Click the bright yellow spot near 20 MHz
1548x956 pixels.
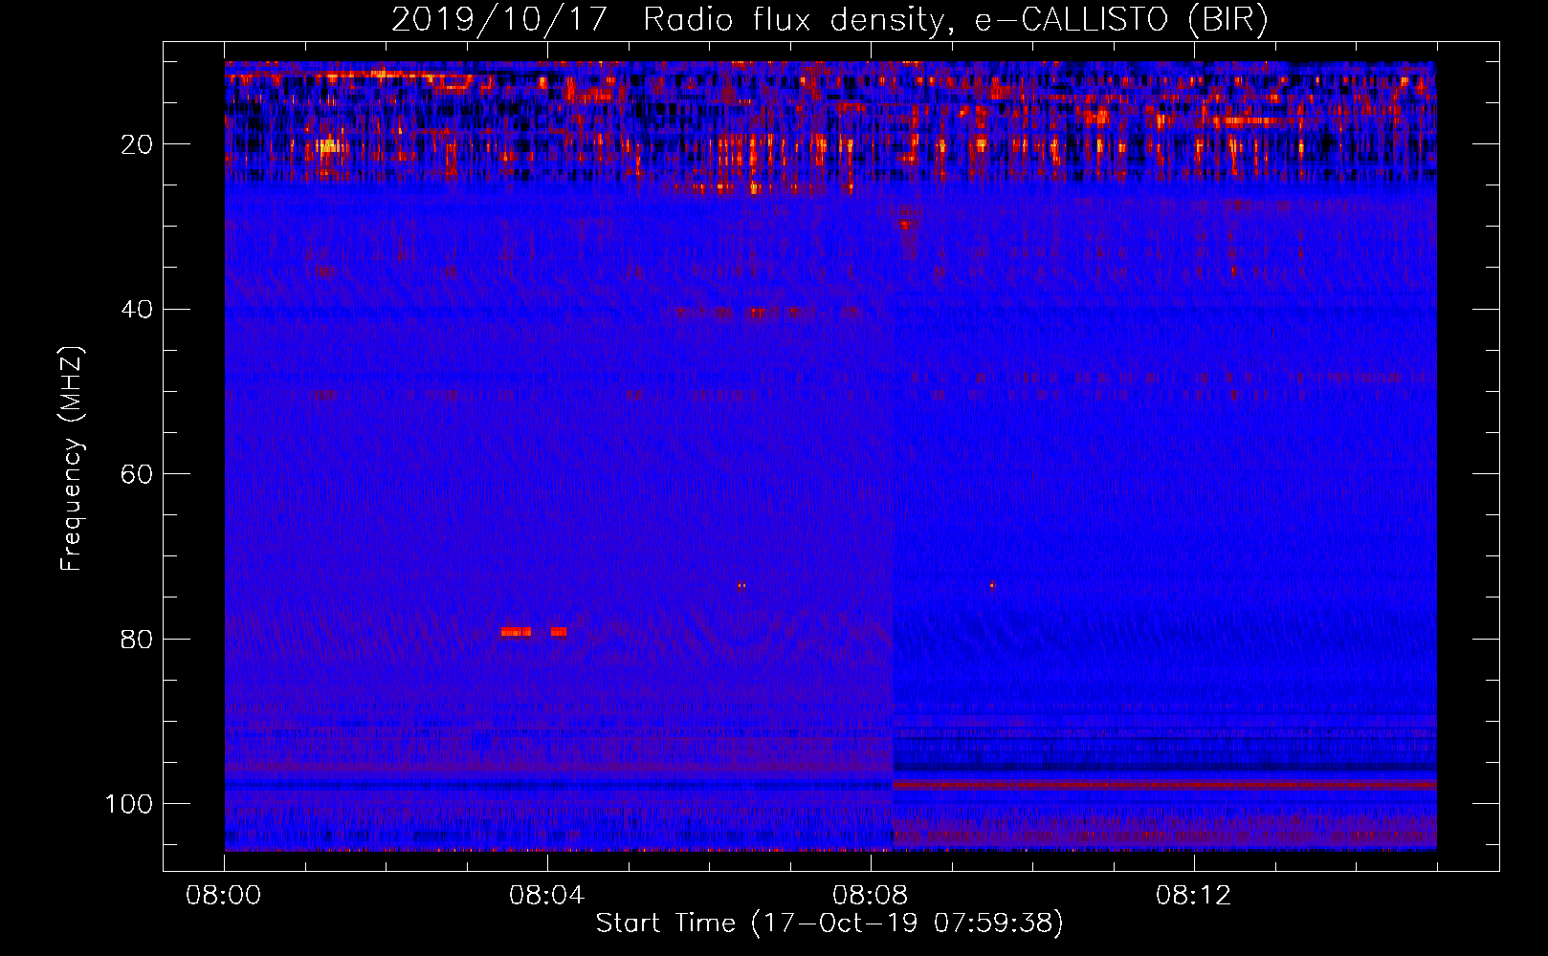[x=329, y=146]
